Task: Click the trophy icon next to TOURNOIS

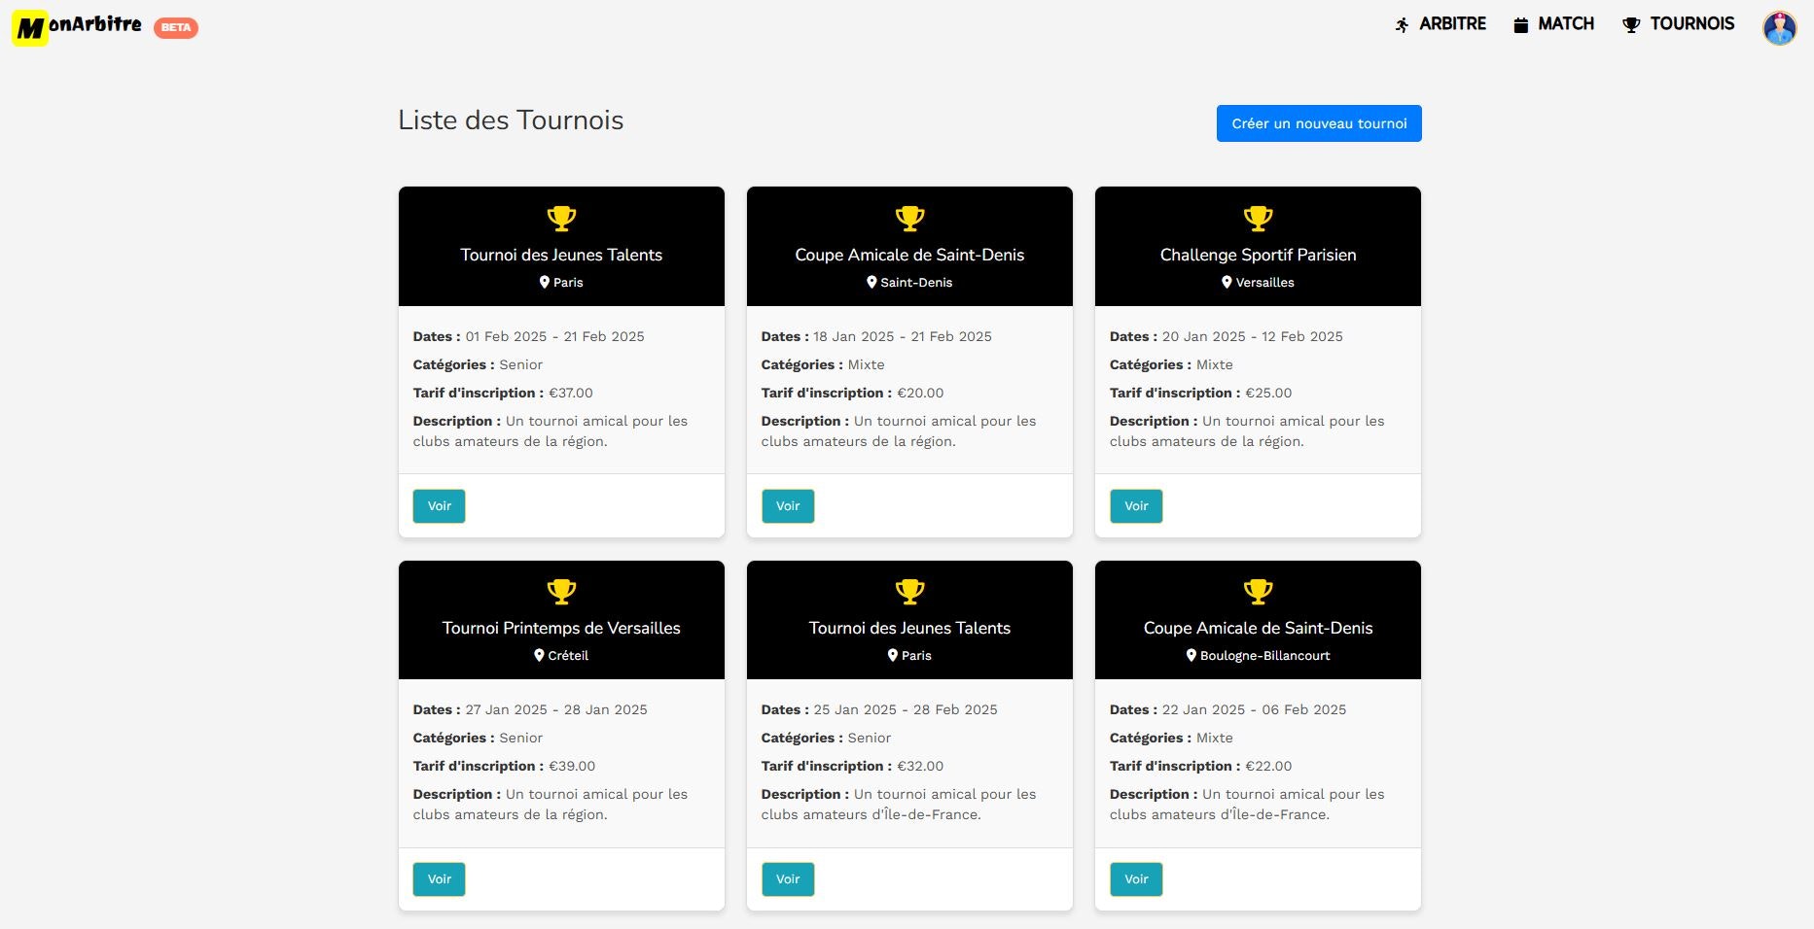Action: click(1631, 25)
